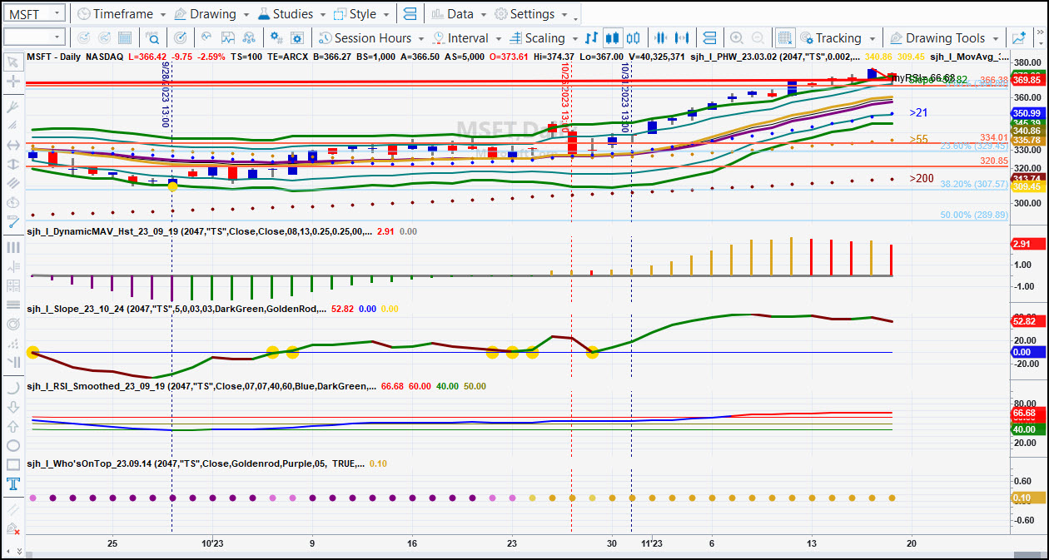Click the sjh_I_Who'sOnTop study label
Image resolution: width=1049 pixels, height=560 pixels.
[x=196, y=463]
